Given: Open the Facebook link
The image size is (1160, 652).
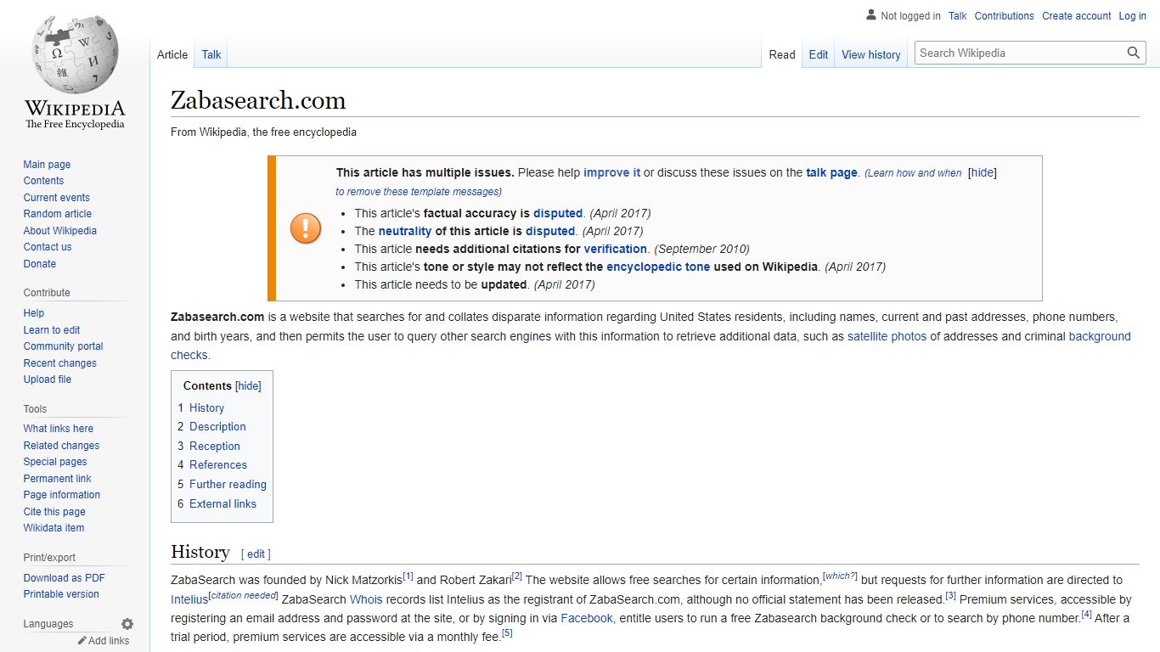Looking at the screenshot, I should click(587, 619).
